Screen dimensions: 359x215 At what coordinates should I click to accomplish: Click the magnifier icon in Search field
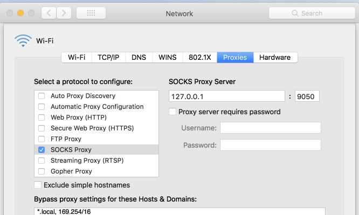click(x=295, y=13)
